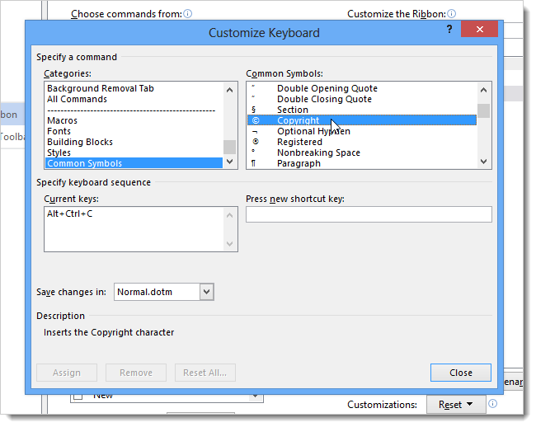This screenshot has width=536, height=427.
Task: Select Common Symbols category
Action: tap(134, 163)
